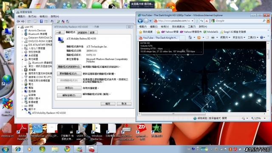Click the refresh icon beside the address bar
Screen dimensions: 272x153
[201, 21]
